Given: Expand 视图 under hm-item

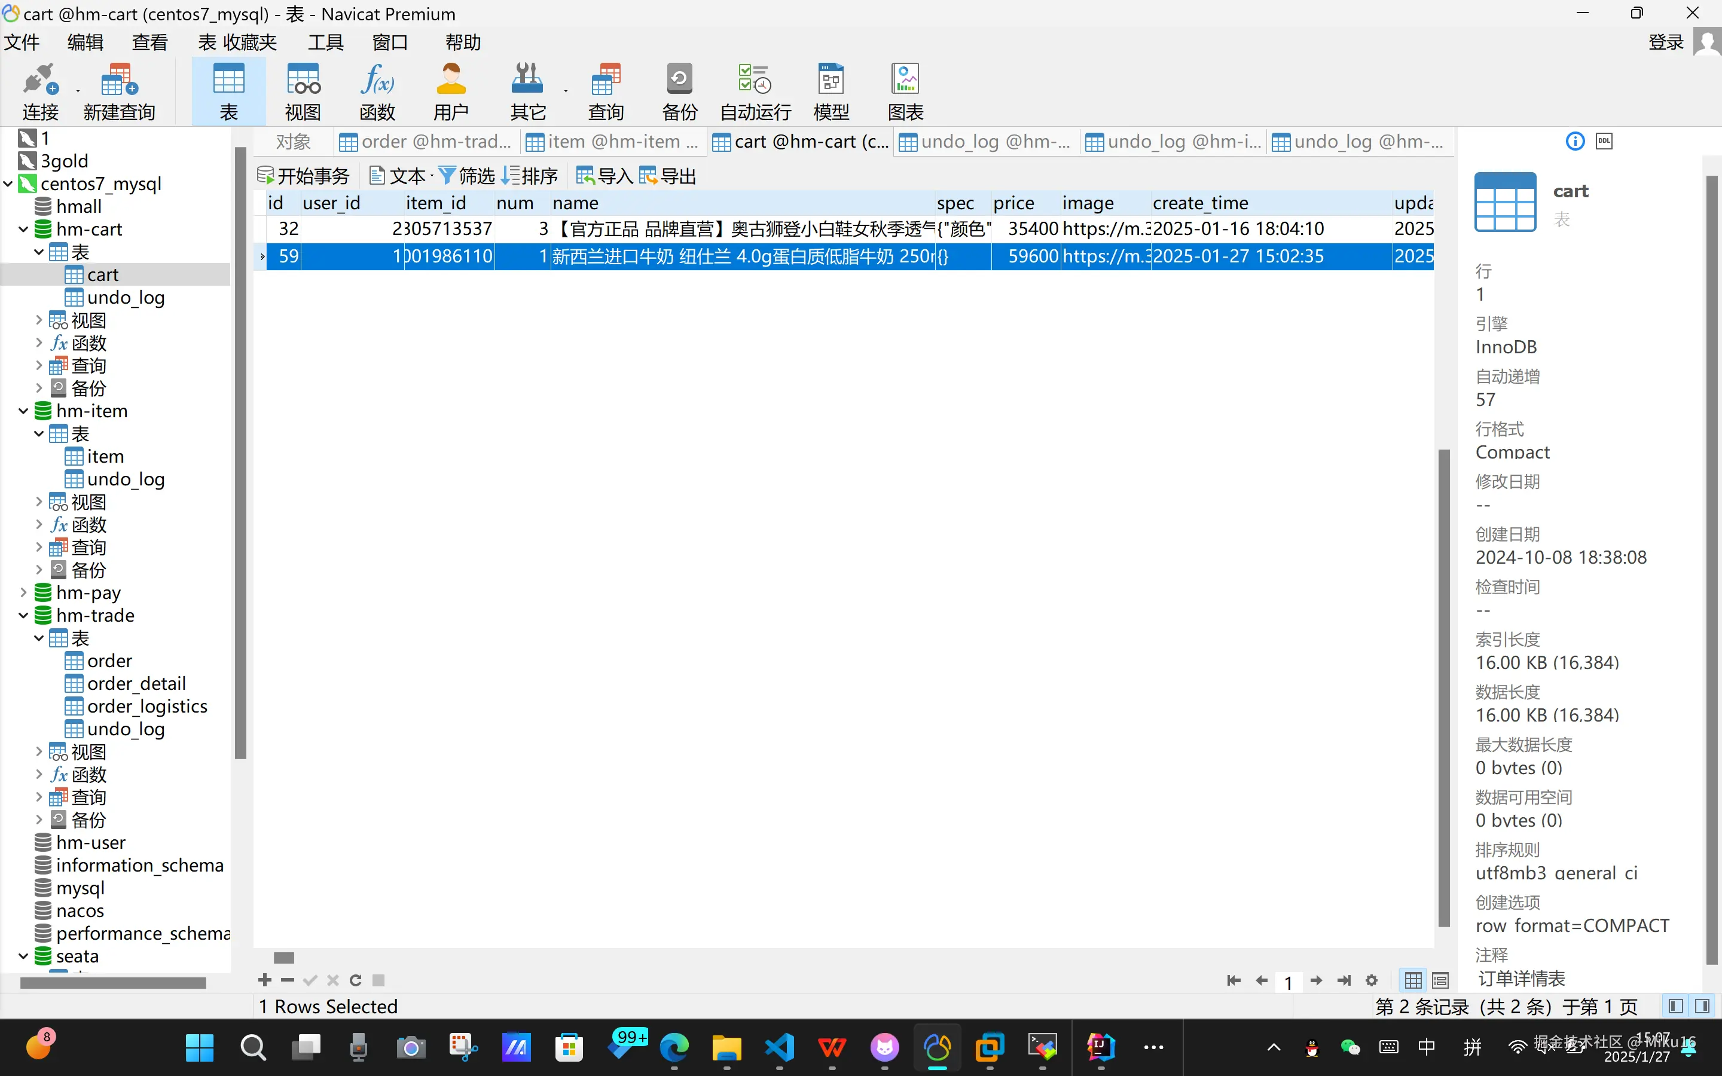Looking at the screenshot, I should 39,502.
